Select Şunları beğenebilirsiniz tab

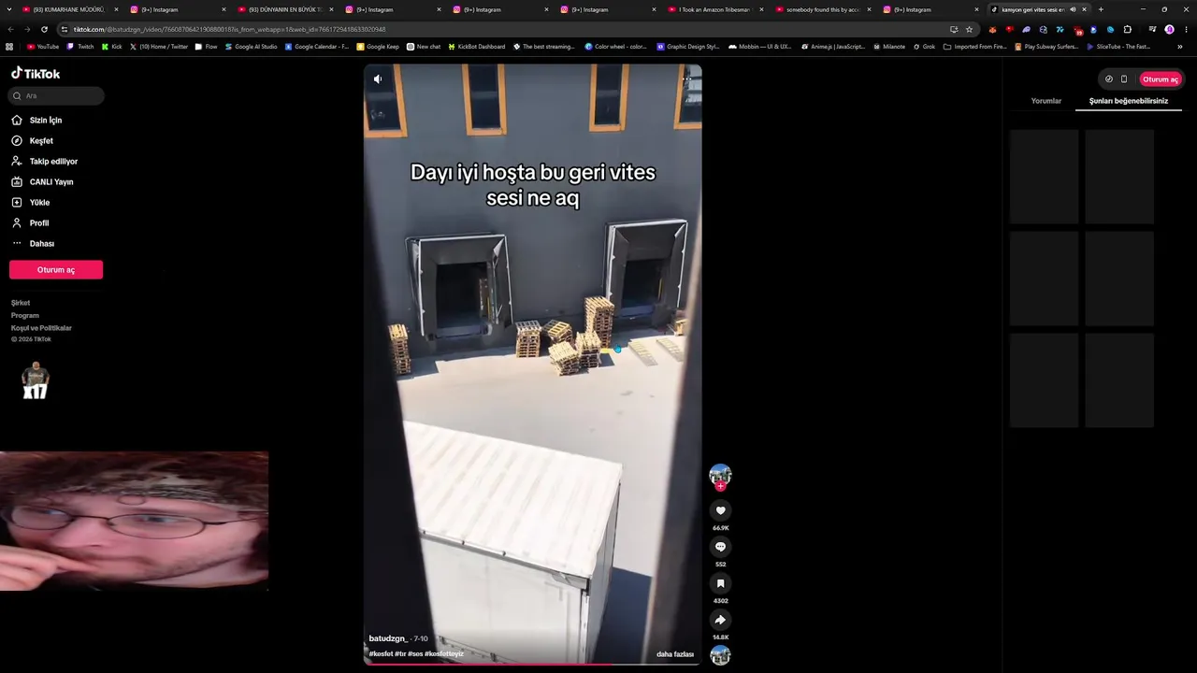pos(1128,101)
